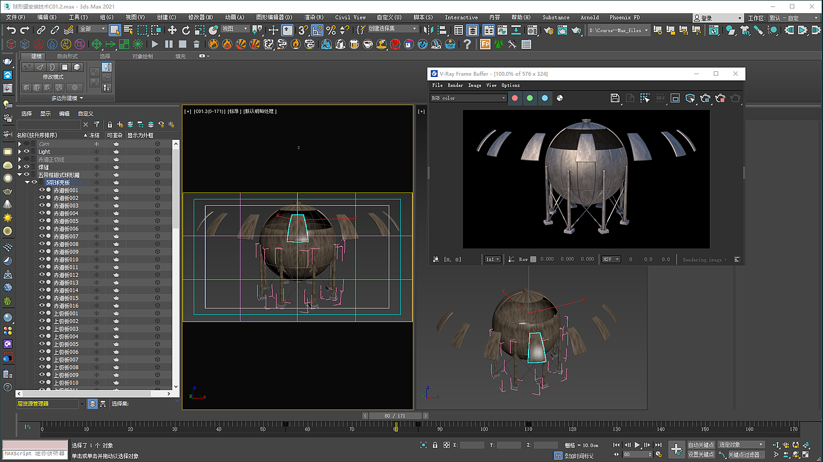Click the 设置关键点 set key button
The height and width of the screenshot is (462, 823).
(701, 454)
